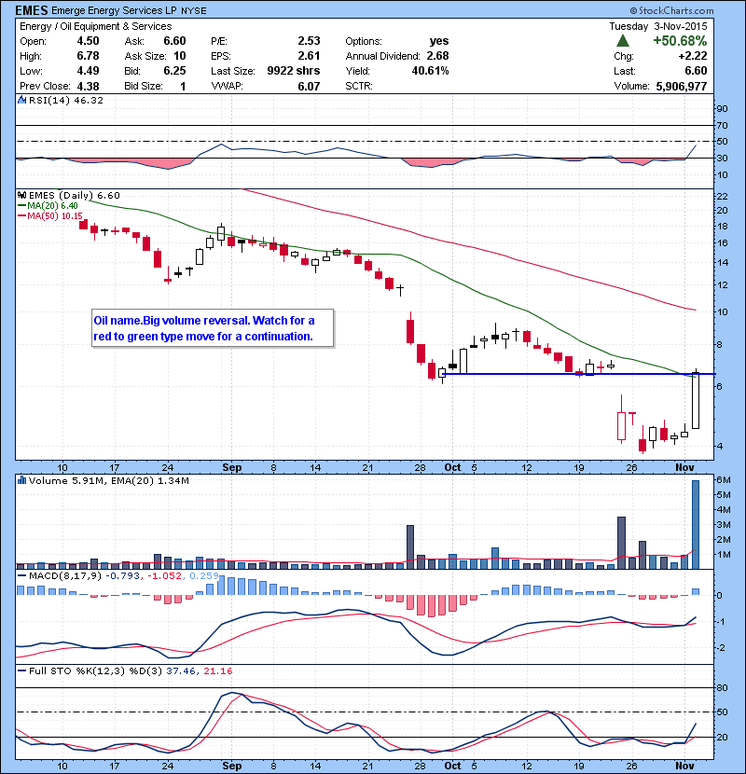The height and width of the screenshot is (774, 746).
Task: Click the EPS 2.61 value
Action: tap(309, 56)
